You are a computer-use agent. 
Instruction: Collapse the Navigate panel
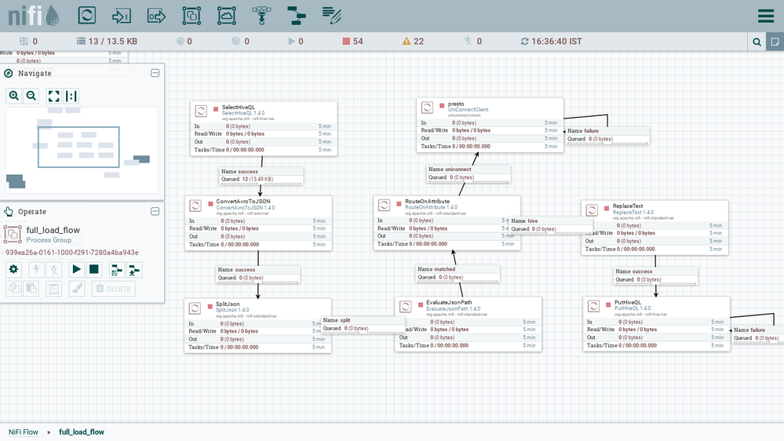click(155, 73)
